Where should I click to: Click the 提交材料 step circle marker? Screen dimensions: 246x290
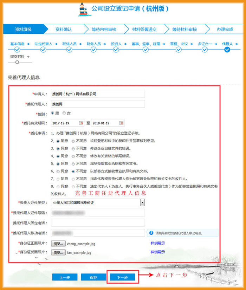[x=17, y=62]
